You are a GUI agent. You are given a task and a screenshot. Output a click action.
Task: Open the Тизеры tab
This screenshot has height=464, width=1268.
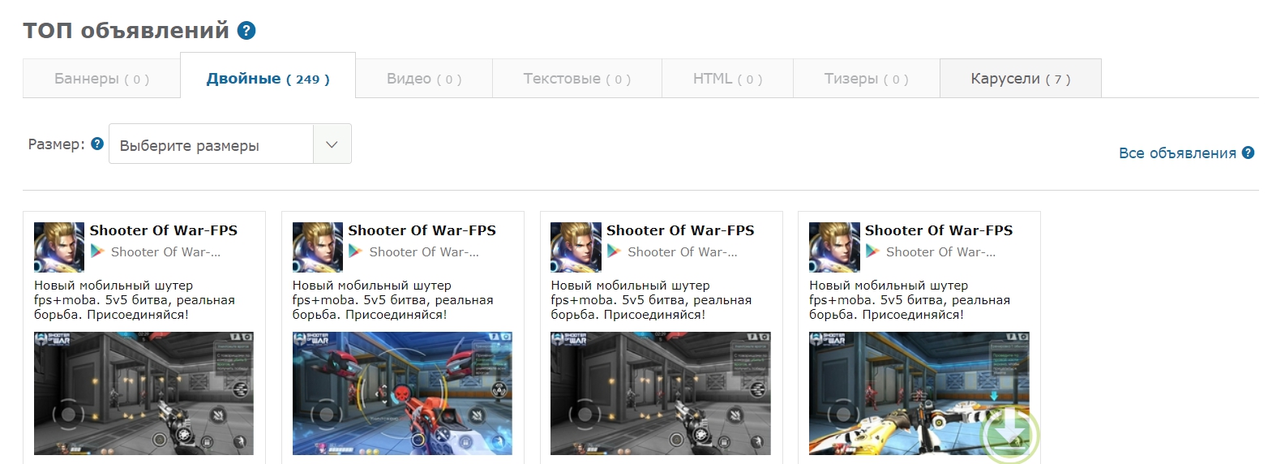tap(866, 79)
